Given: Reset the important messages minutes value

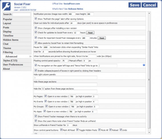Looking at the screenshot, I should click(x=102, y=38).
